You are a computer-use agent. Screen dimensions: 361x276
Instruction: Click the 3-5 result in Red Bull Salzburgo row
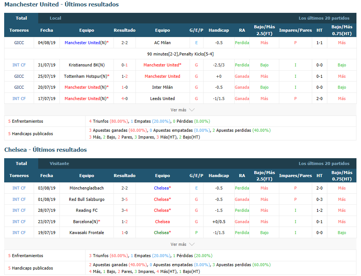(x=124, y=199)
